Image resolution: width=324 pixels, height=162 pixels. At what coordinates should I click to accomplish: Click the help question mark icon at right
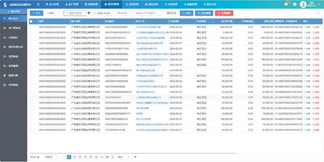[318, 13]
